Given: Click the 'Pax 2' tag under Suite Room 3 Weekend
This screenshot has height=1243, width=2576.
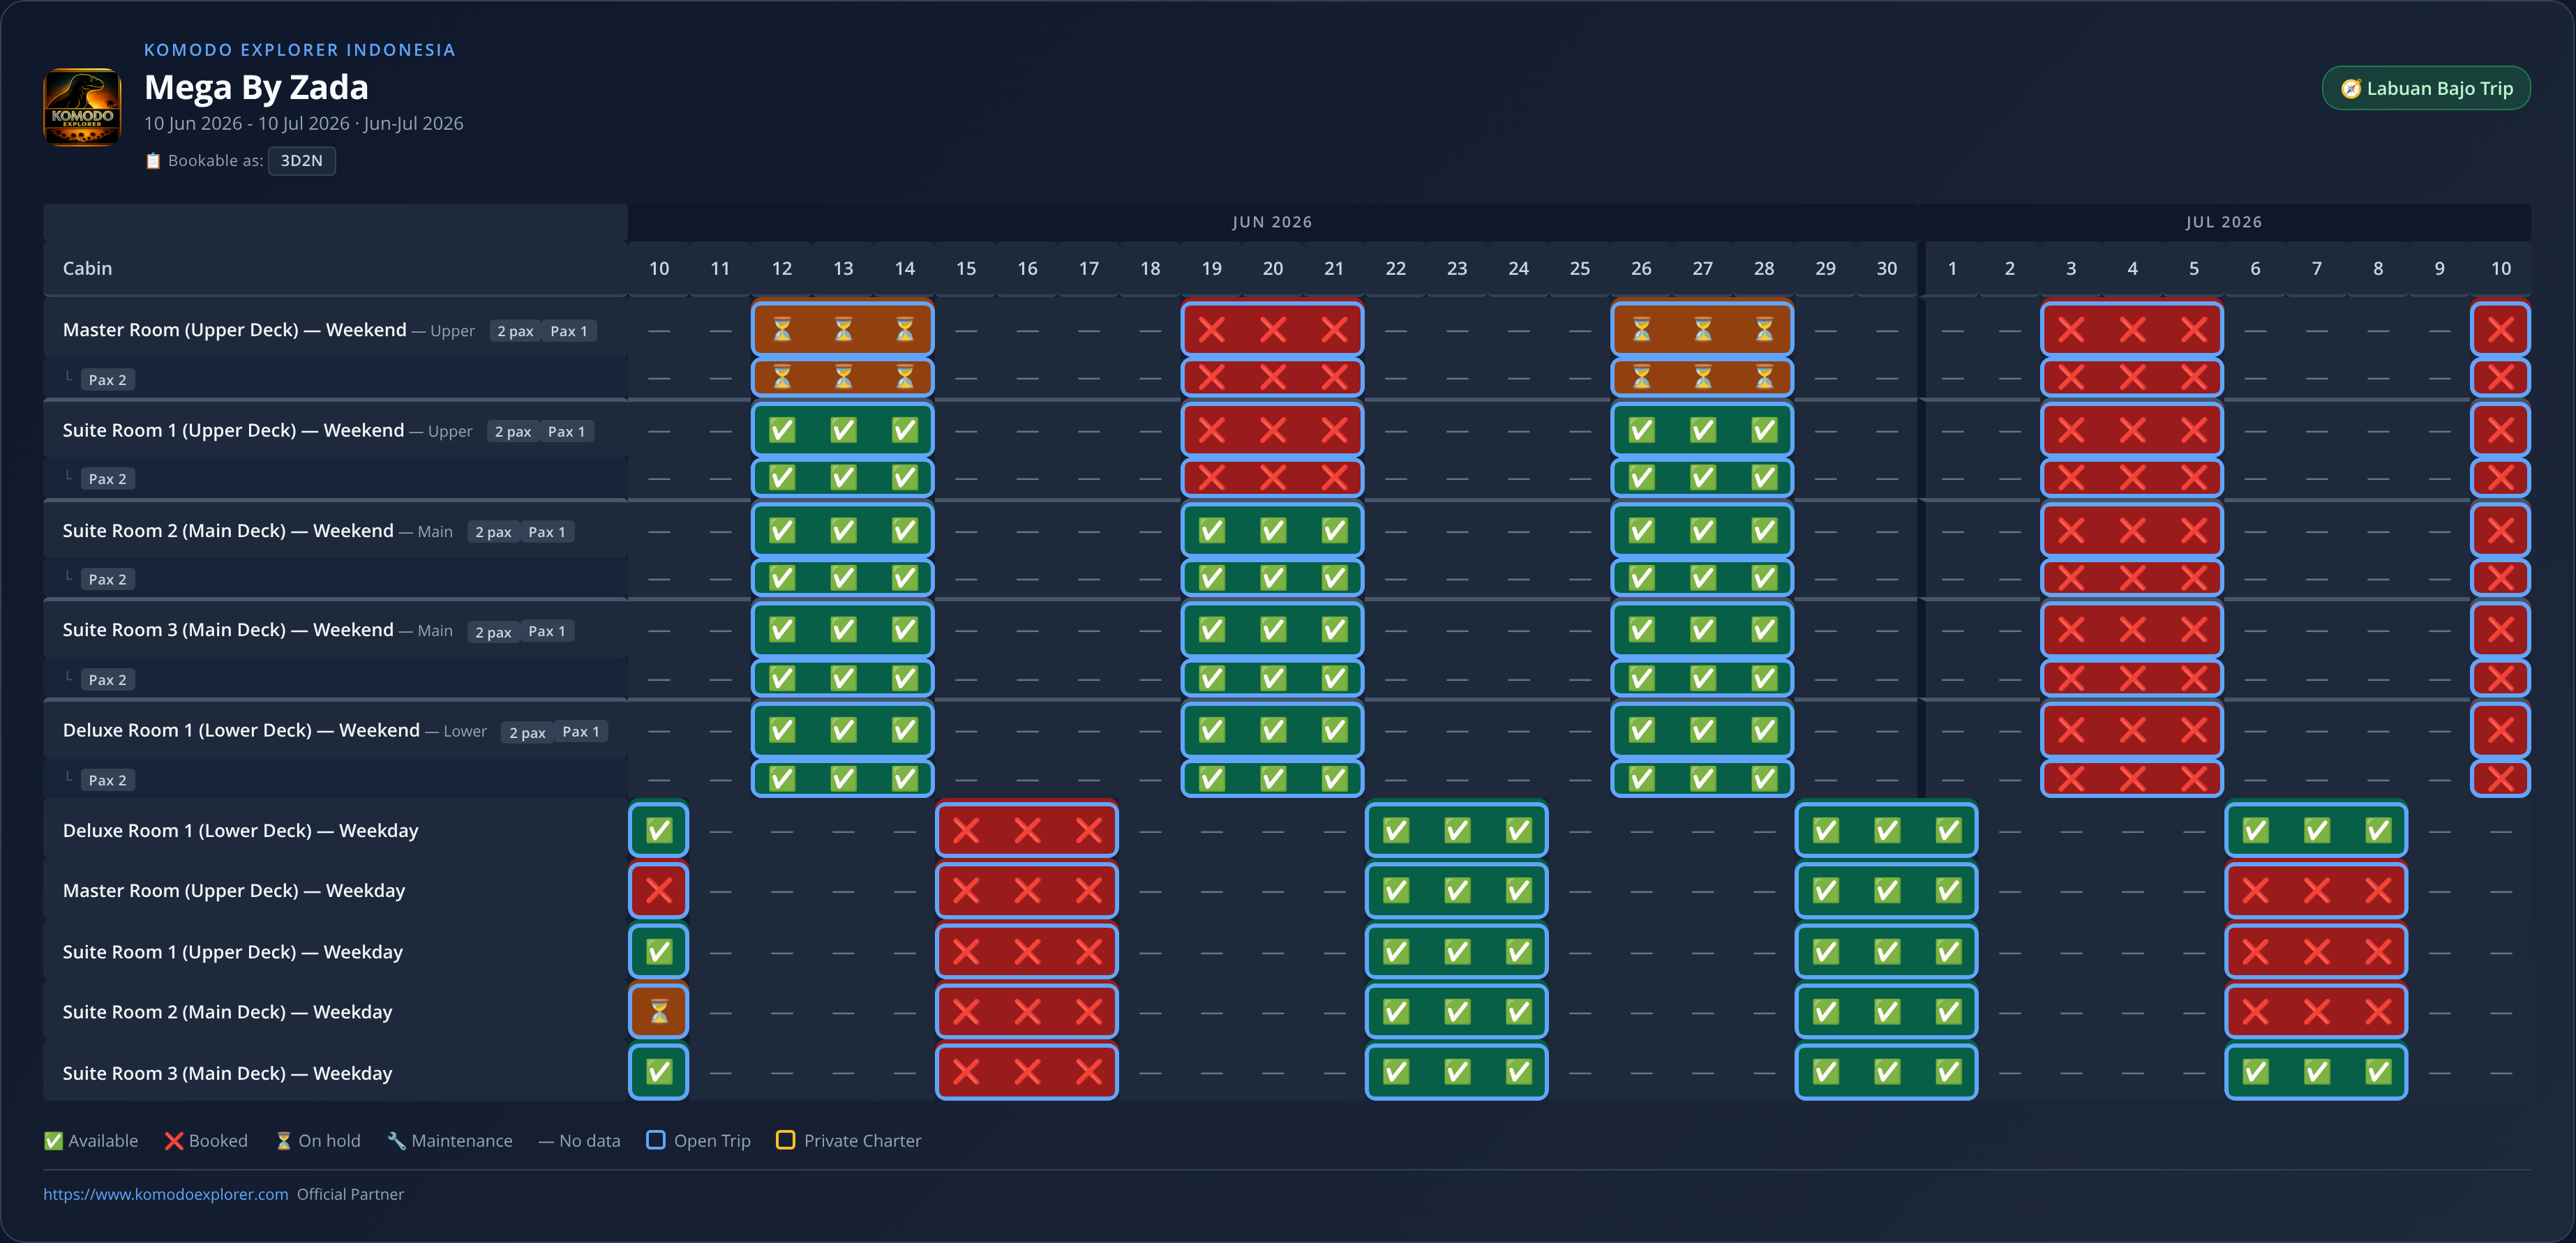Looking at the screenshot, I should coord(107,680).
